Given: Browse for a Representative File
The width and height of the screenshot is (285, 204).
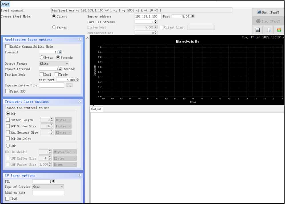Looking at the screenshot, I should [69, 85].
